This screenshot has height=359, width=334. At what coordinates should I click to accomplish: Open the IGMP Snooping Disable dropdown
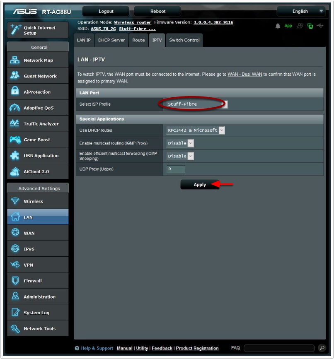180,156
